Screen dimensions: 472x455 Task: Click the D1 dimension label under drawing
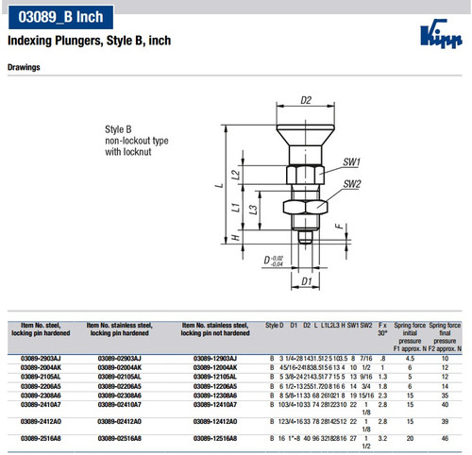pos(307,281)
